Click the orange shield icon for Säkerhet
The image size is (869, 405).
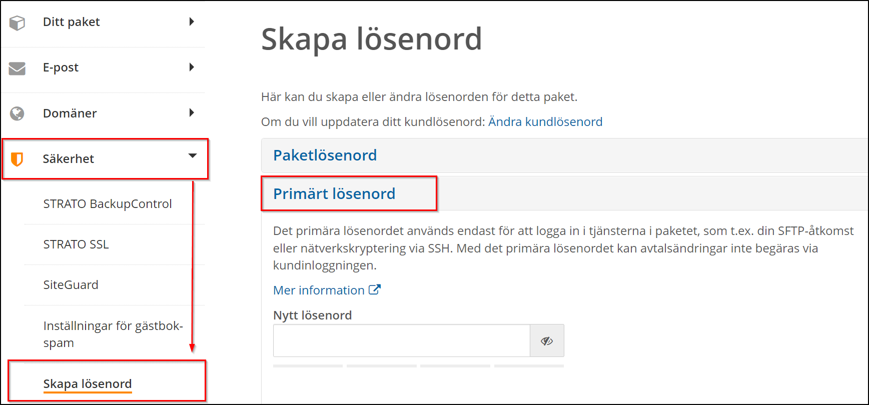17,158
